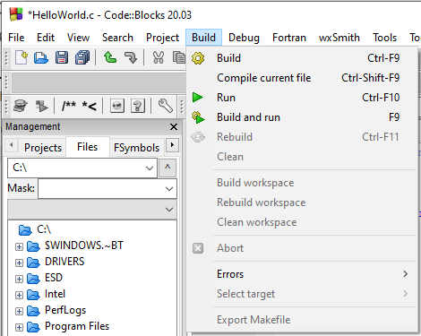Open the Debug menu
This screenshot has width=421, height=336.
pos(244,38)
